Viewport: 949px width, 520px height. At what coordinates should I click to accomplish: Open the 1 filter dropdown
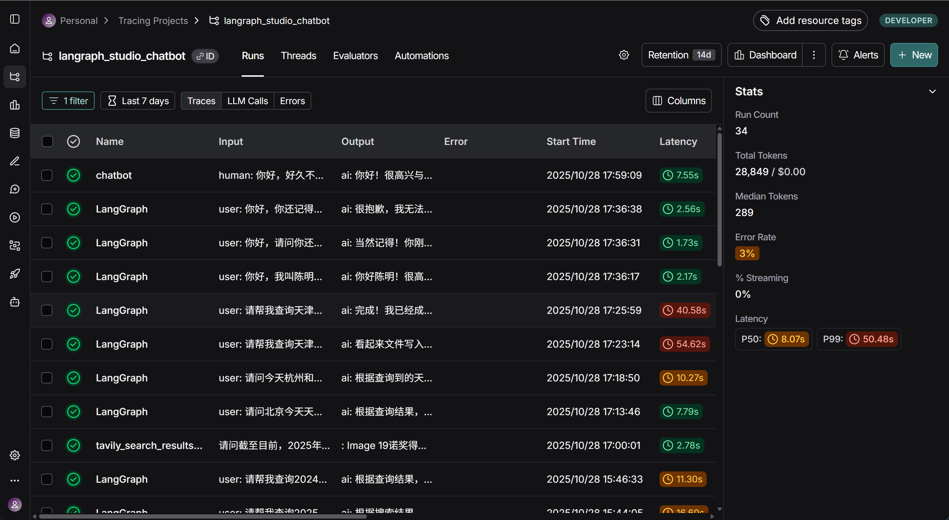68,101
